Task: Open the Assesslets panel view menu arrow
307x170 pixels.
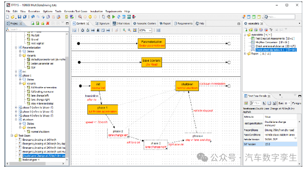Action: pyautogui.click(x=299, y=23)
